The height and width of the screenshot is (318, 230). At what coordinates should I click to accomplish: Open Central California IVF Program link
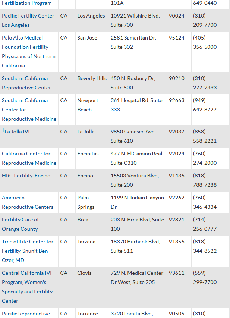27,273
